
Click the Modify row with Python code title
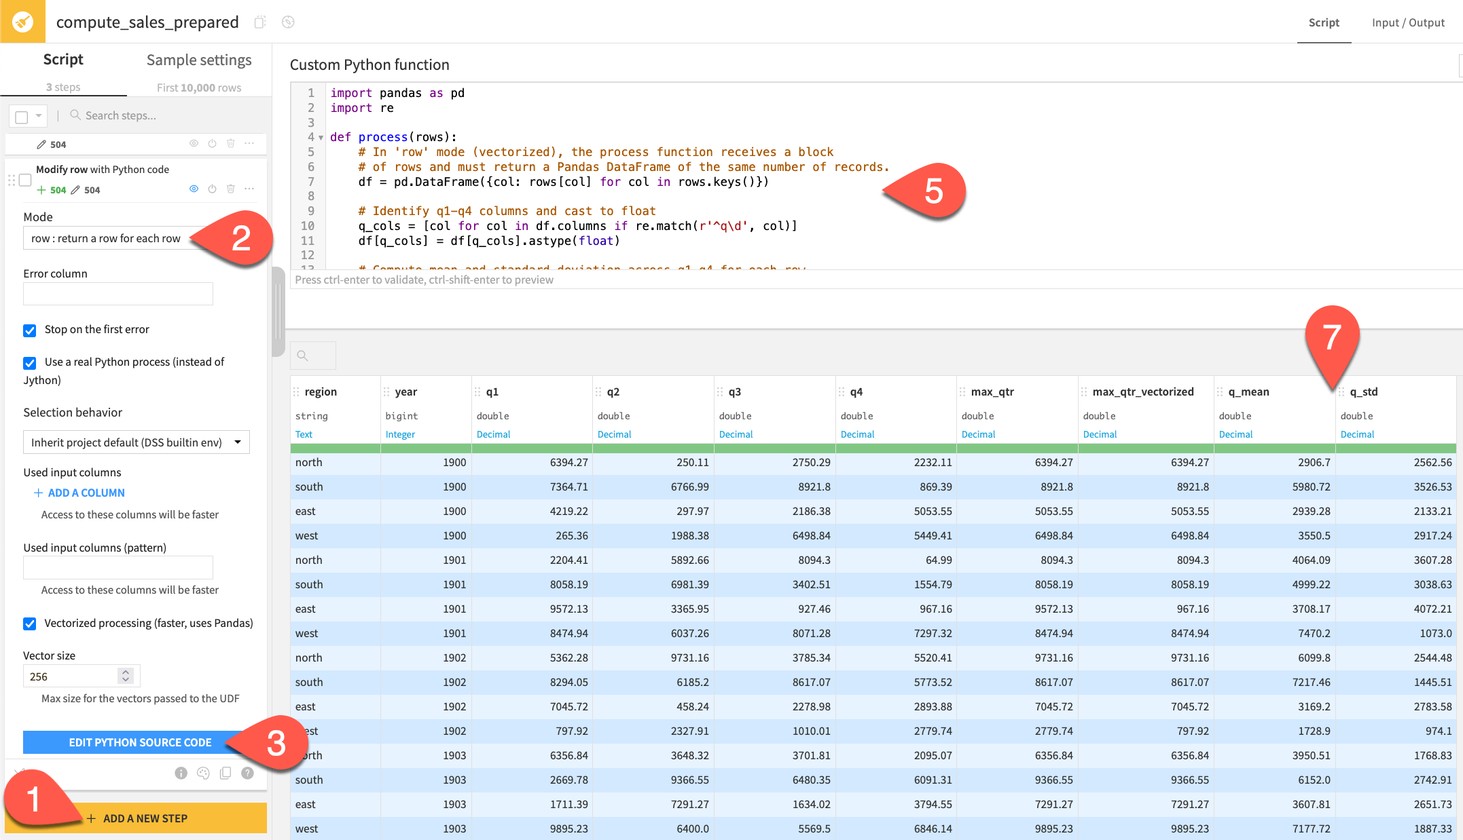pos(103,169)
